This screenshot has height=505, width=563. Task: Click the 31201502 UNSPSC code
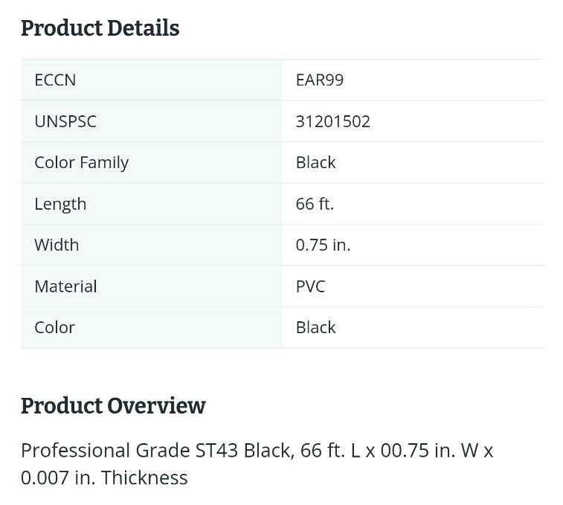click(x=333, y=121)
